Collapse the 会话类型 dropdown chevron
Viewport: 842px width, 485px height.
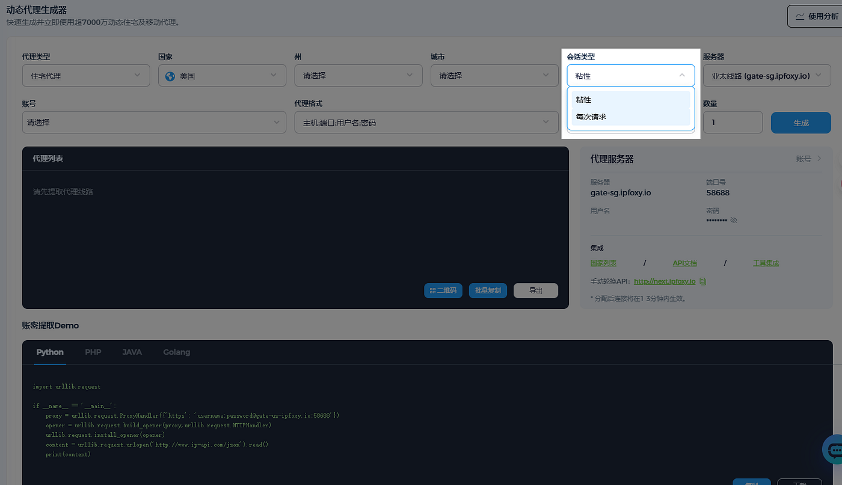click(x=681, y=76)
